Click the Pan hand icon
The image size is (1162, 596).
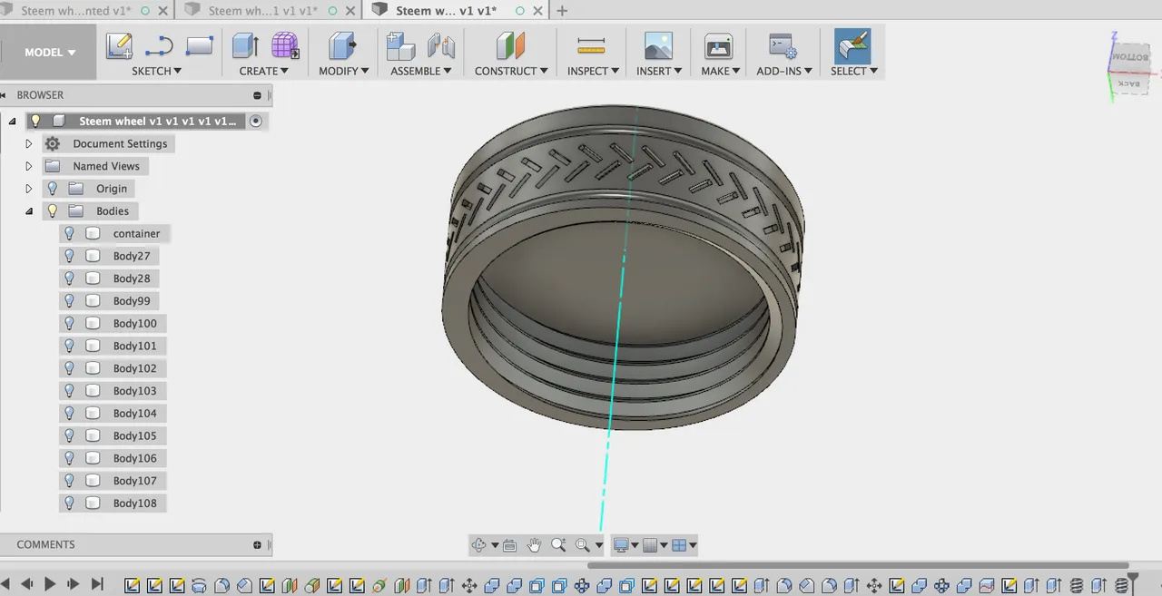(534, 545)
